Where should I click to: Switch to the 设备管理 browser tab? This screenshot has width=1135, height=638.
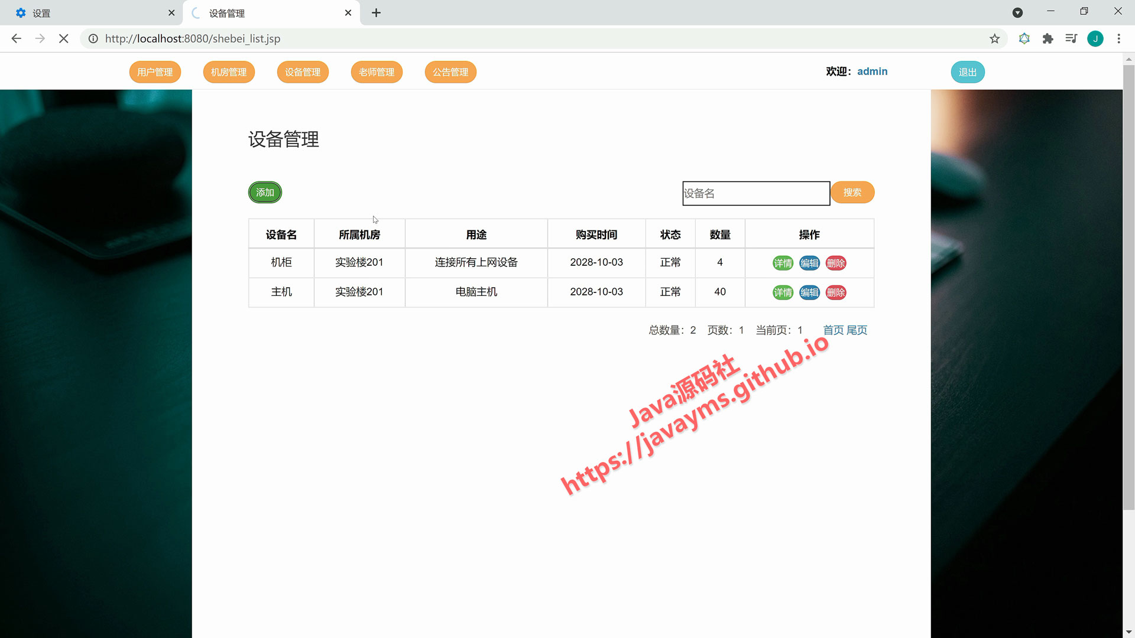[271, 12]
